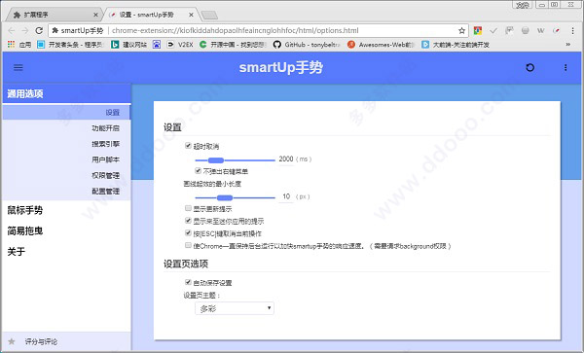Open 搜索引擎 in the sidebar

(66, 144)
